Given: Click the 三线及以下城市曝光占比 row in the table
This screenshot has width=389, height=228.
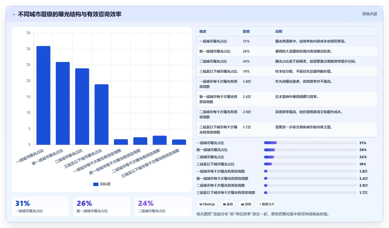Looking at the screenshot, I should coord(287,72).
